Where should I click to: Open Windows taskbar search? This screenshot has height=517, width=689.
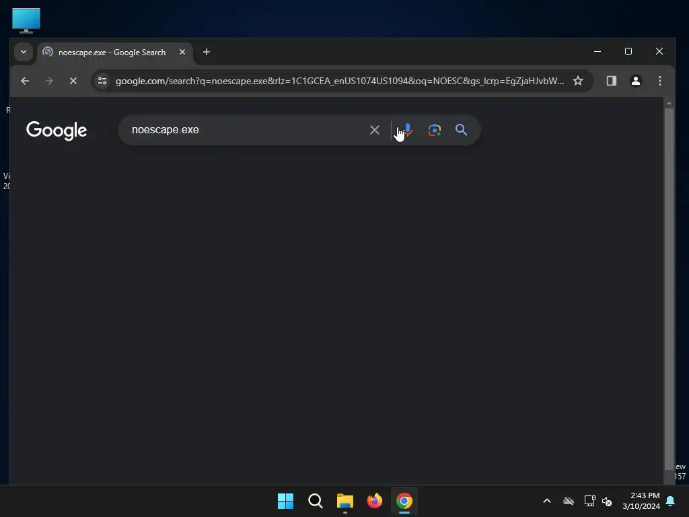(315, 501)
